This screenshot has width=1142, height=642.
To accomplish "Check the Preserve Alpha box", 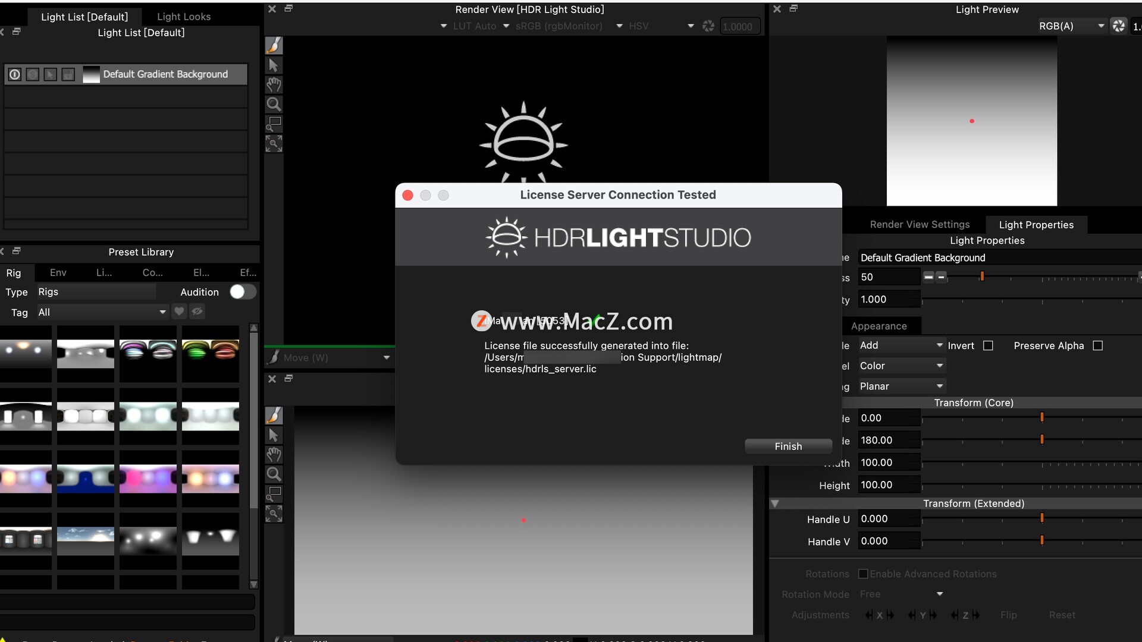I will click(1098, 346).
